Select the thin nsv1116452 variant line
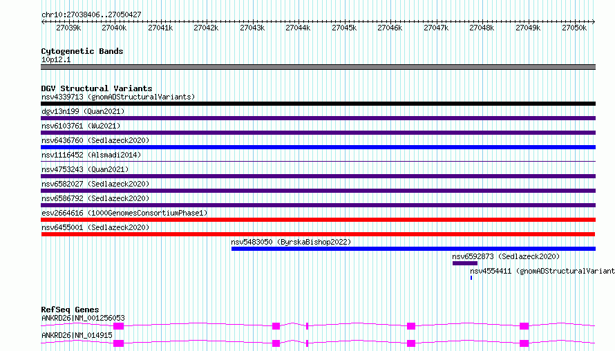615x351 pixels. pyautogui.click(x=318, y=161)
